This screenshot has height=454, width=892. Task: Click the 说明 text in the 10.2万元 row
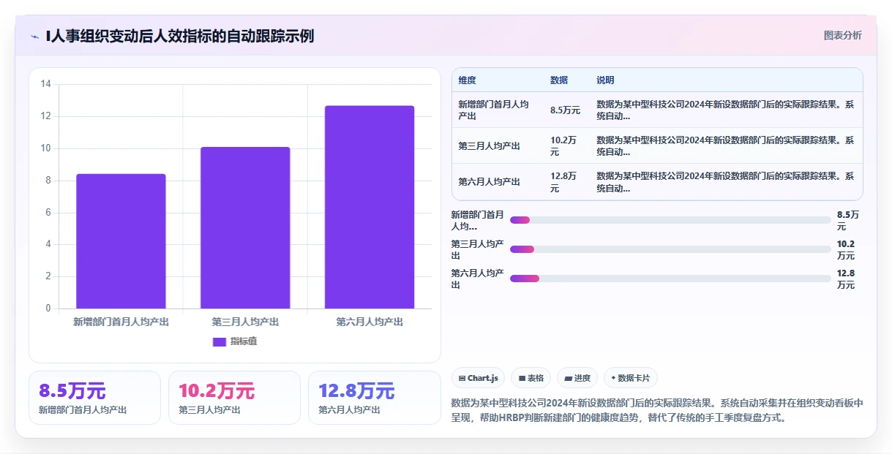(725, 146)
